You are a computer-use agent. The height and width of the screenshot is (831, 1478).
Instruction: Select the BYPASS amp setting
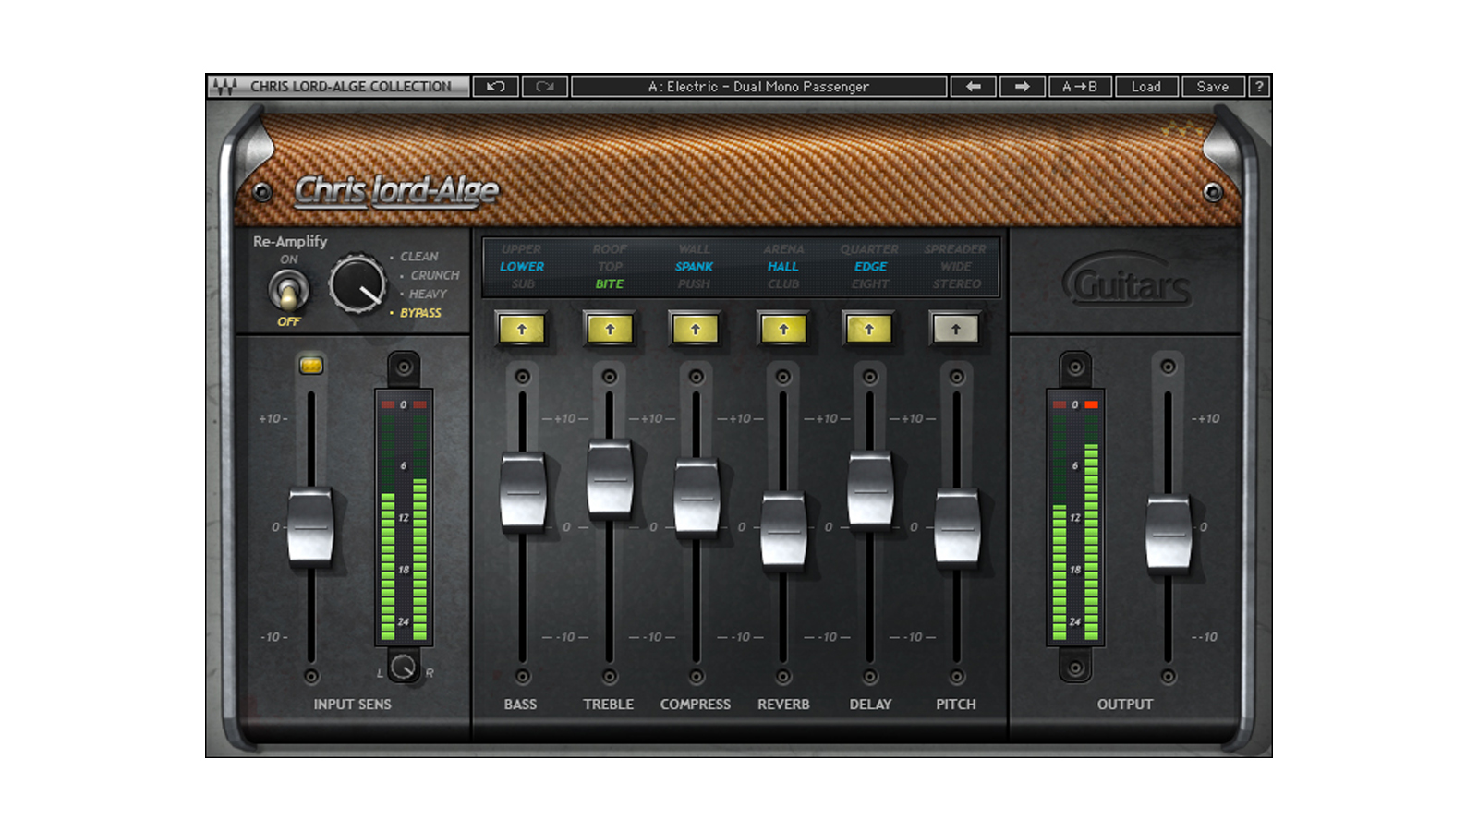(x=420, y=313)
